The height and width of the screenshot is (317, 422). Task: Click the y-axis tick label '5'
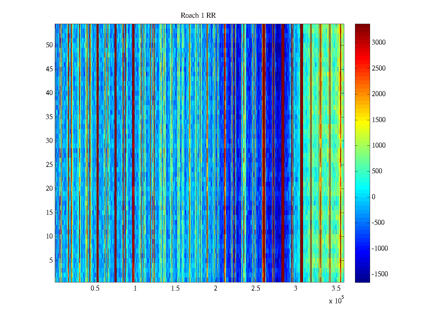coord(51,260)
